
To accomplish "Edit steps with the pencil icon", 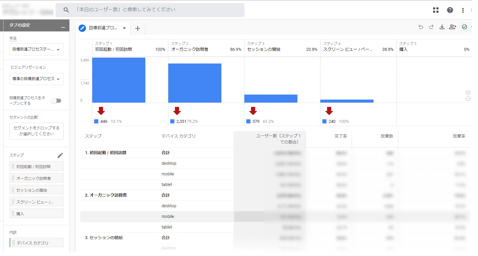I will click(60, 155).
